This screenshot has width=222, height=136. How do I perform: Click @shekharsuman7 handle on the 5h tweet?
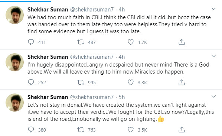point(92,97)
